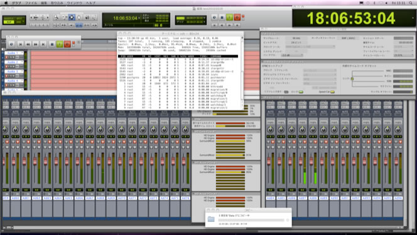Record-enable the Audio 1 track
417x235 pixels.
7,57
